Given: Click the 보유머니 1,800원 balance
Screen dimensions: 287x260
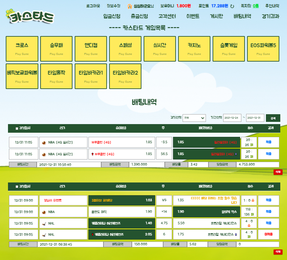Looking at the screenshot, I should coord(176,6).
